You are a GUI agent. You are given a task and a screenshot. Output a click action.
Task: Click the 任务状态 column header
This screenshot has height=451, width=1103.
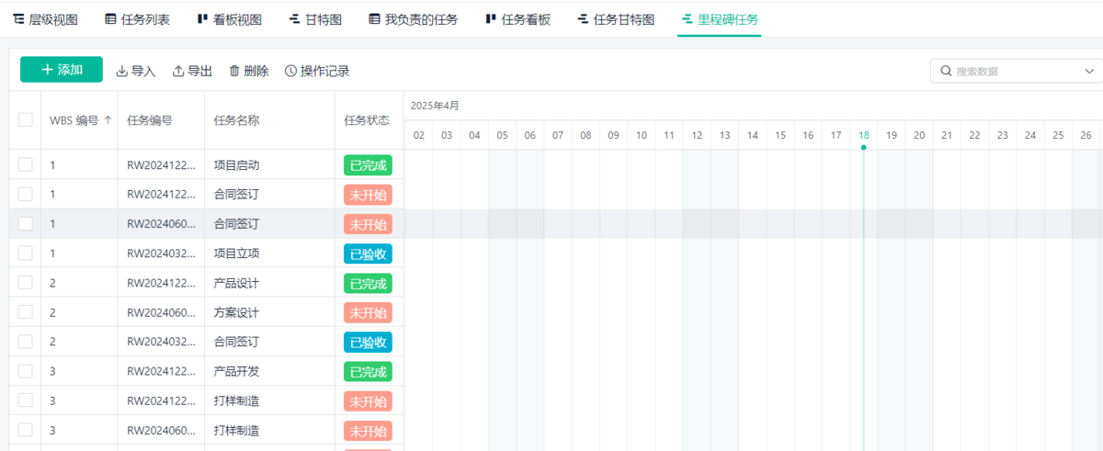click(367, 119)
